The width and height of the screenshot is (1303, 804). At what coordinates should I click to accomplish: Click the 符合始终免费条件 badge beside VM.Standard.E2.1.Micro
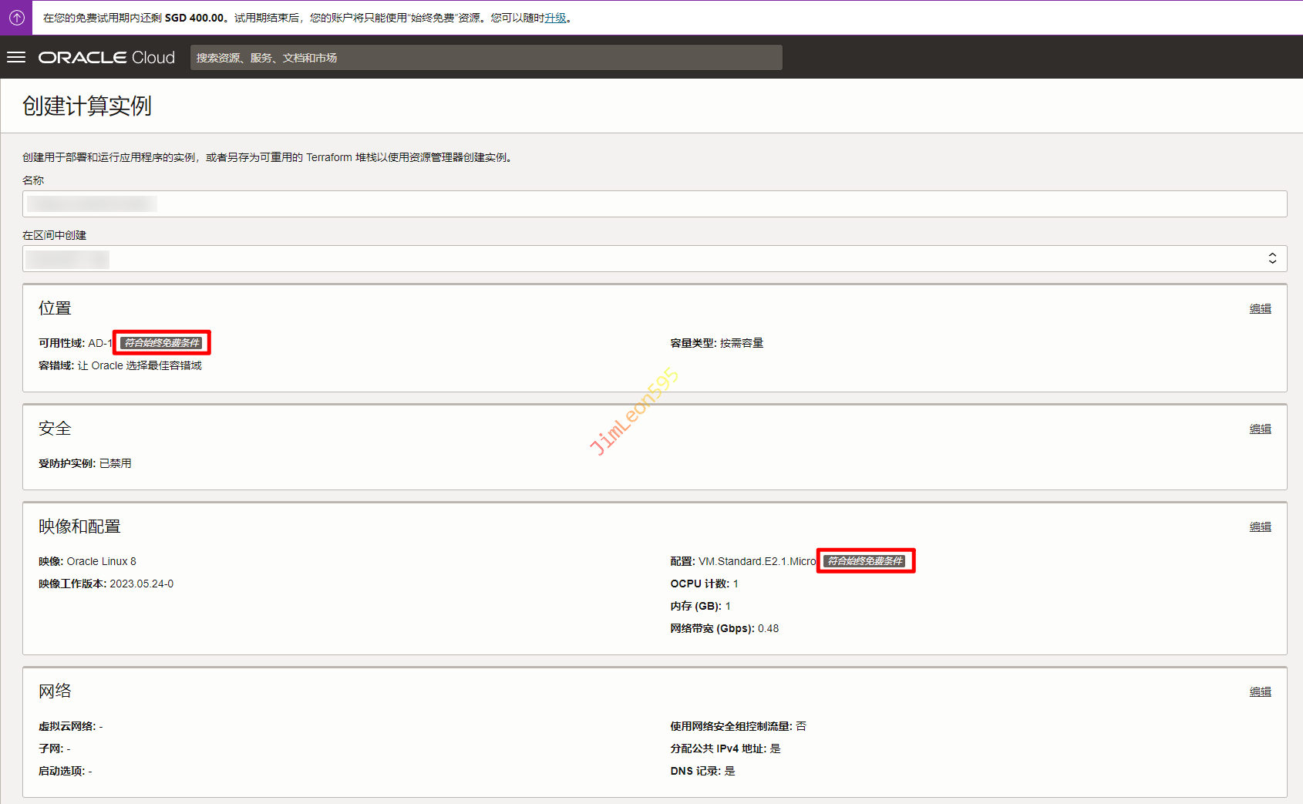(865, 561)
